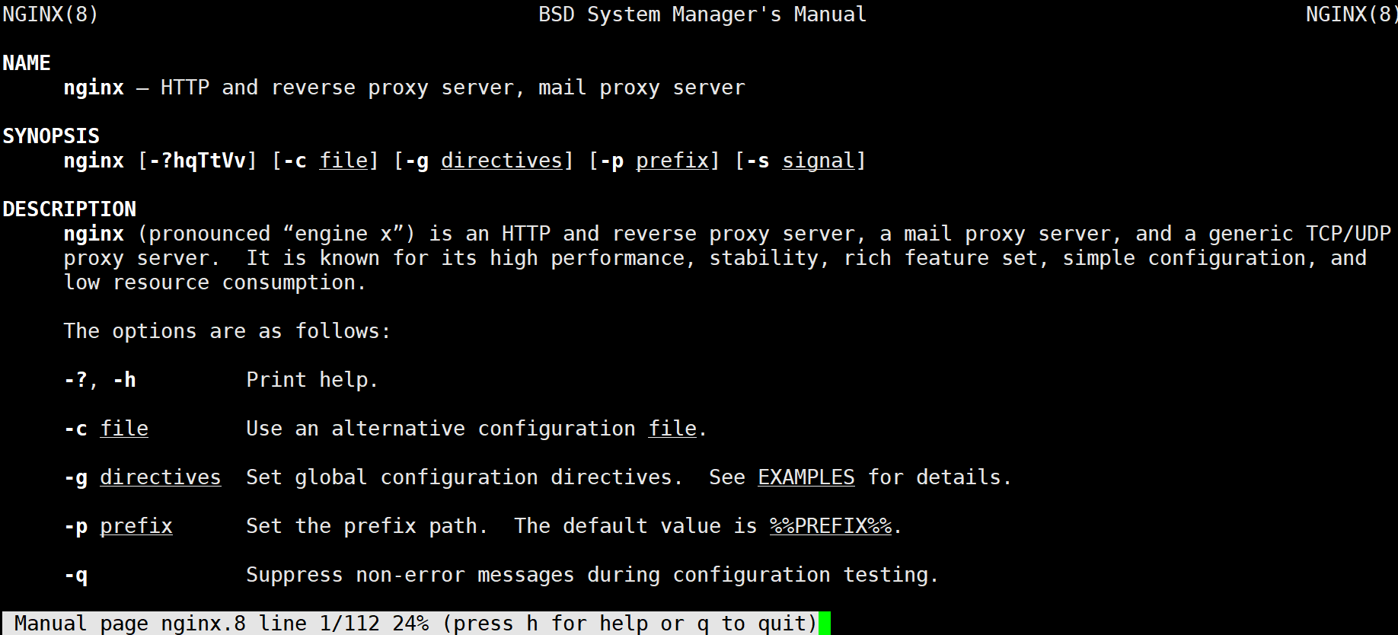The image size is (1398, 635).
Task: Click the 'Print help.' description text
Action: tap(311, 380)
